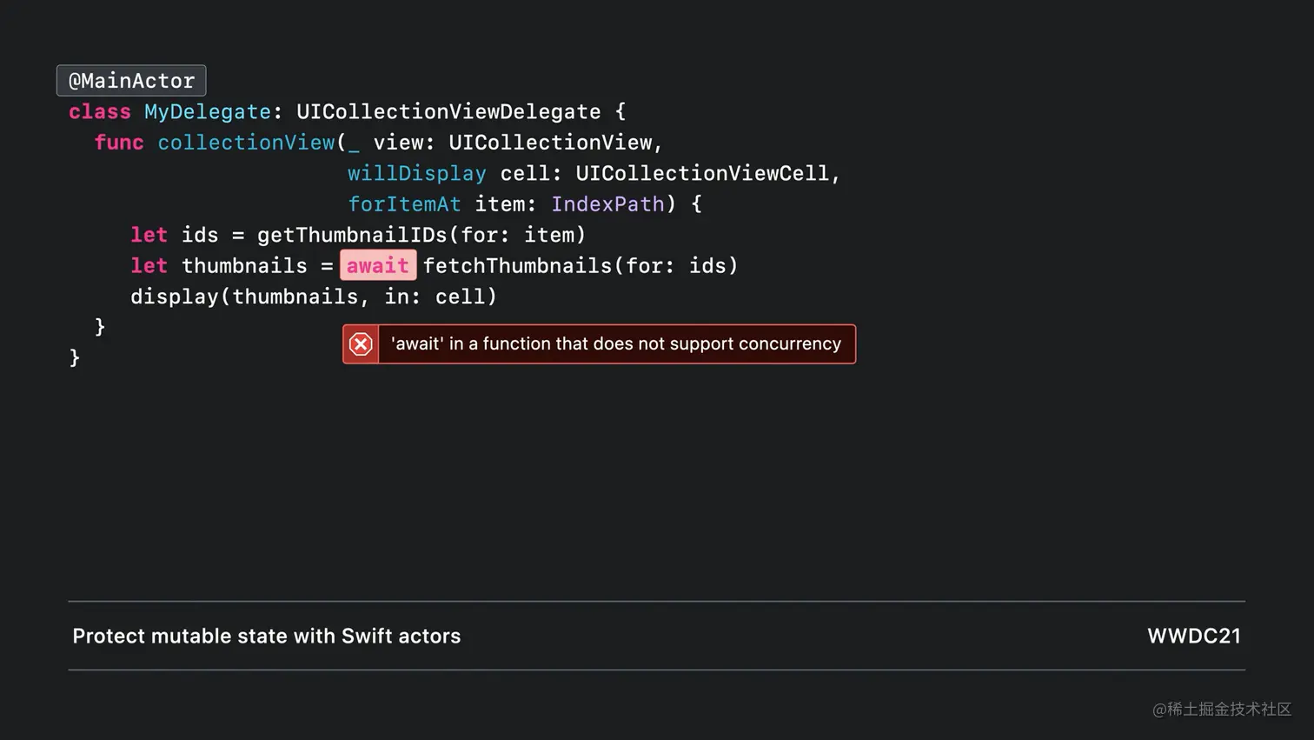This screenshot has width=1314, height=740.
Task: Click the highlighted await keyword
Action: point(377,265)
